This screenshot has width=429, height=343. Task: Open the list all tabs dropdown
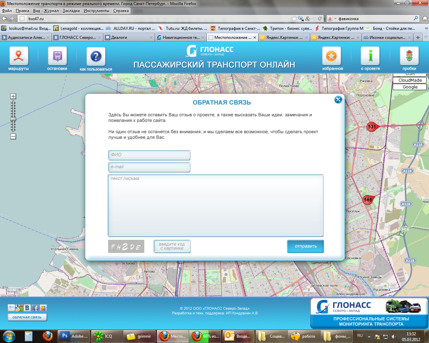pyautogui.click(x=426, y=37)
